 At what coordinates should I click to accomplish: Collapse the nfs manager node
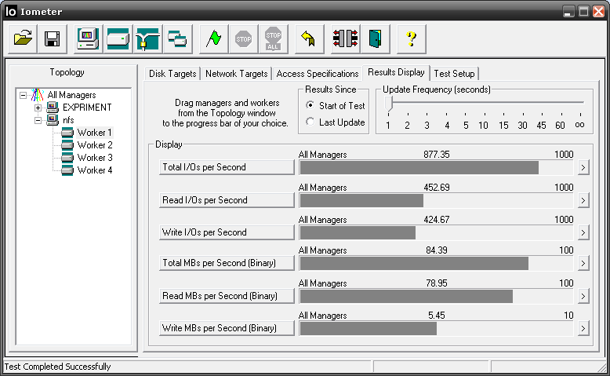pyautogui.click(x=38, y=120)
